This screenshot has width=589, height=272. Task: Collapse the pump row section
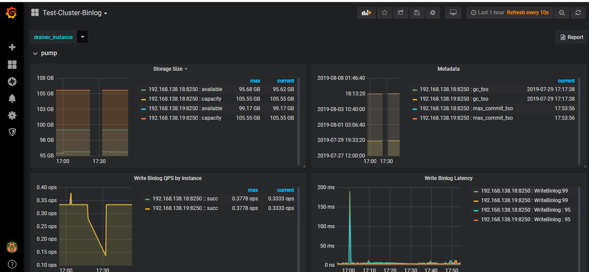pos(45,53)
